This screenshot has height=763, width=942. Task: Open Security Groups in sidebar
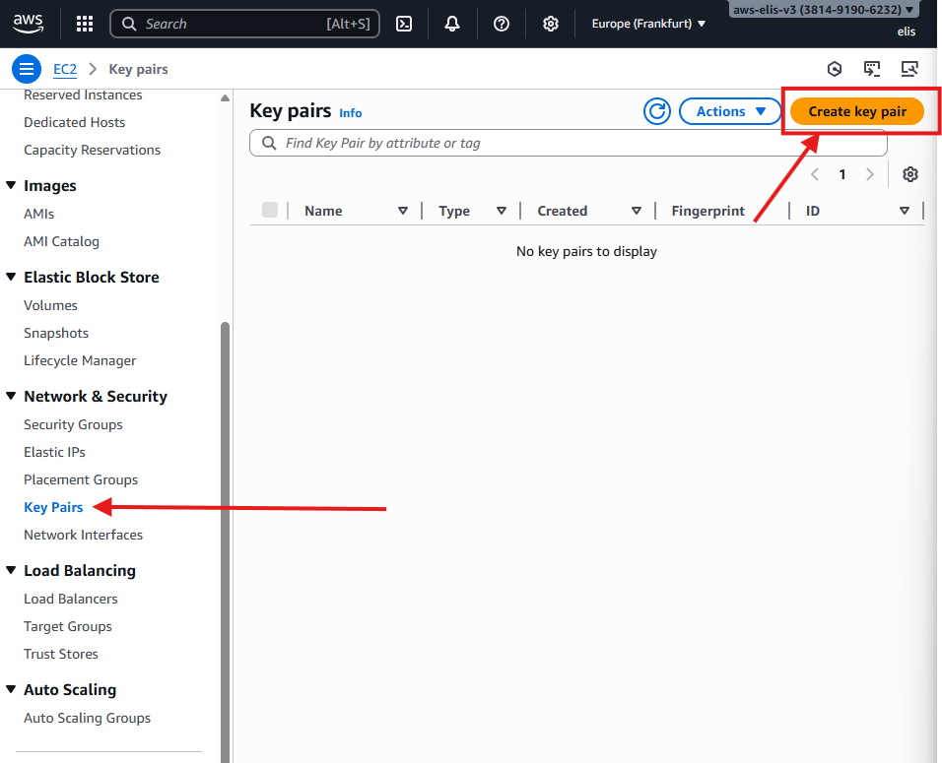[73, 424]
